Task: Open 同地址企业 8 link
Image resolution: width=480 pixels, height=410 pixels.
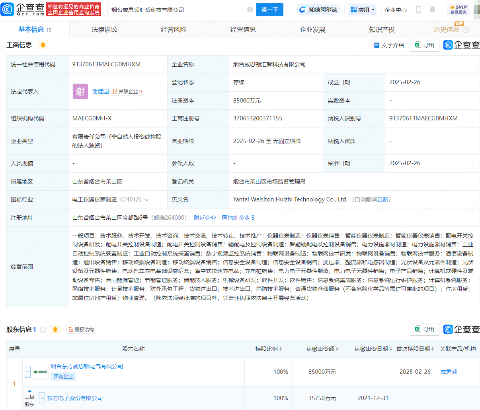Action: (238, 218)
